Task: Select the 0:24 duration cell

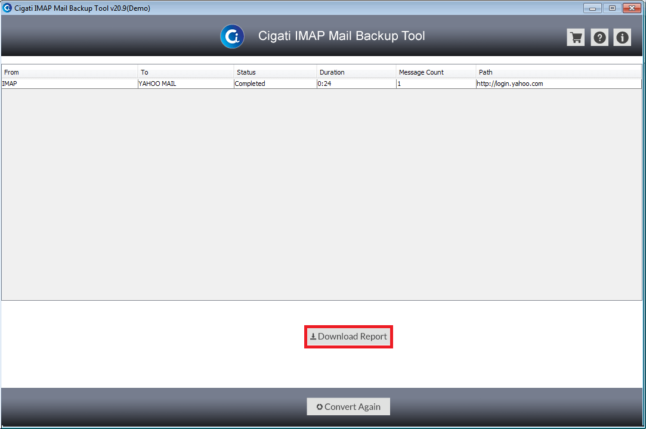Action: (x=356, y=84)
